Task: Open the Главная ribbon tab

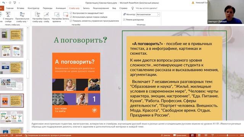Action: (10, 8)
